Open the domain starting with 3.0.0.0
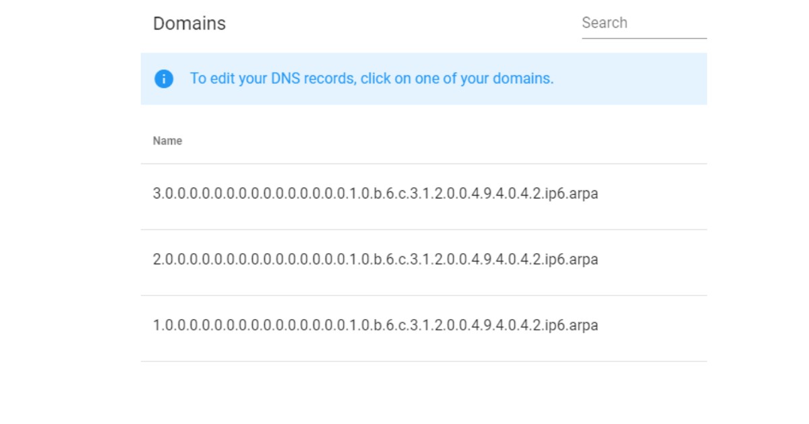This screenshot has height=424, width=809. (376, 194)
